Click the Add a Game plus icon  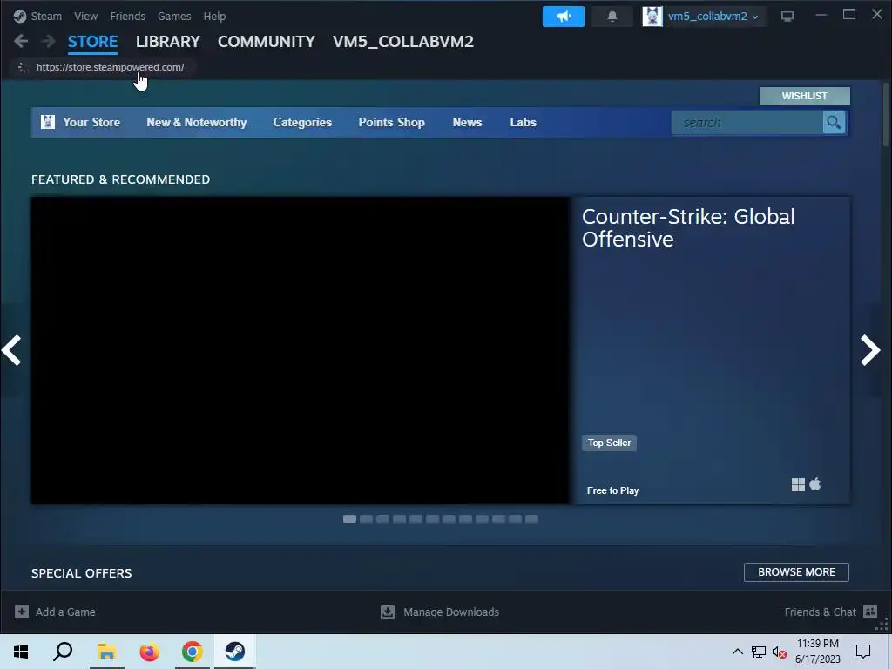coord(22,612)
